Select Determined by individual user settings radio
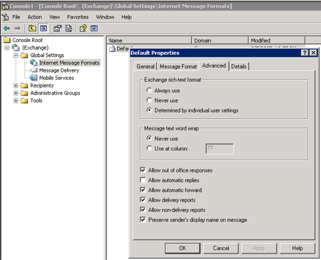Image resolution: width=321 pixels, height=260 pixels. pos(149,110)
